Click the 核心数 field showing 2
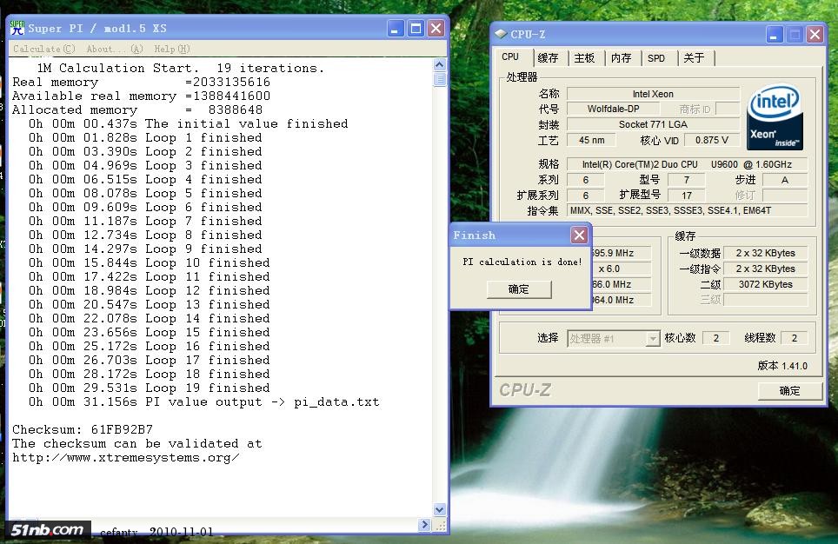The image size is (838, 544). pyautogui.click(x=716, y=338)
